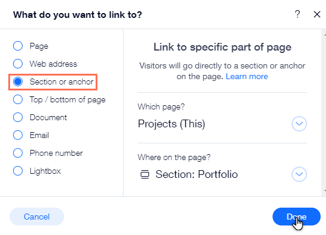
Task: Click the right panel scrollbar track
Action: coord(324,112)
